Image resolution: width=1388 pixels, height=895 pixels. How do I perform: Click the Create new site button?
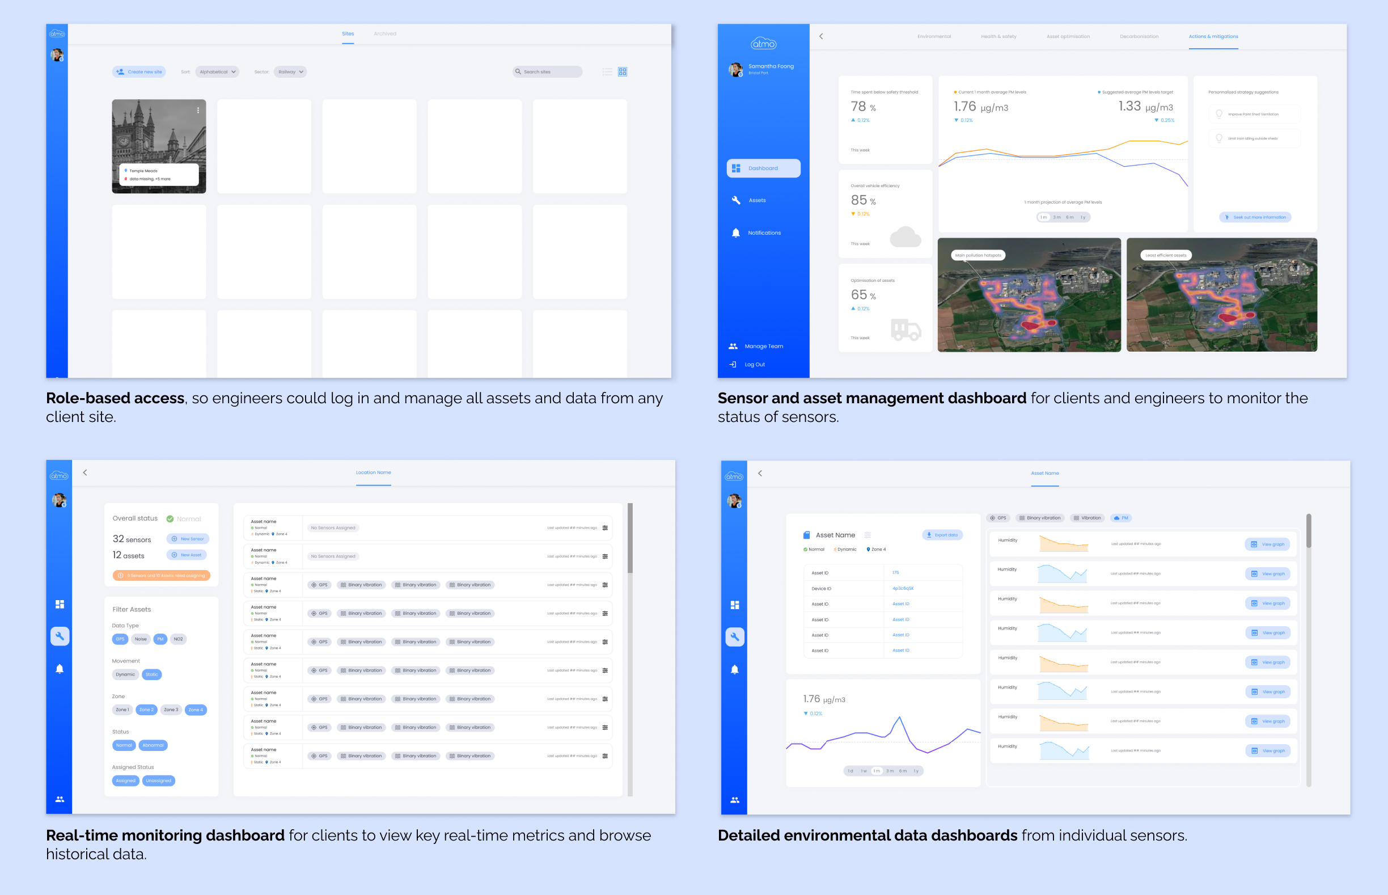tap(139, 71)
